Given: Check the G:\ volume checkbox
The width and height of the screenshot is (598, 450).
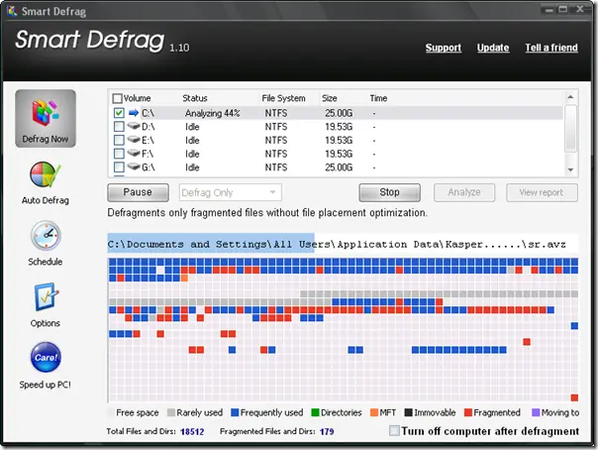Looking at the screenshot, I should click(x=119, y=168).
